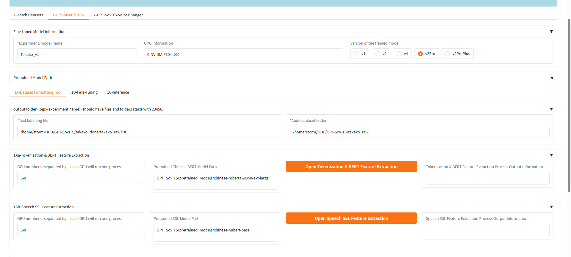
Task: Select the v2 model version radio button
Action: pos(378,54)
